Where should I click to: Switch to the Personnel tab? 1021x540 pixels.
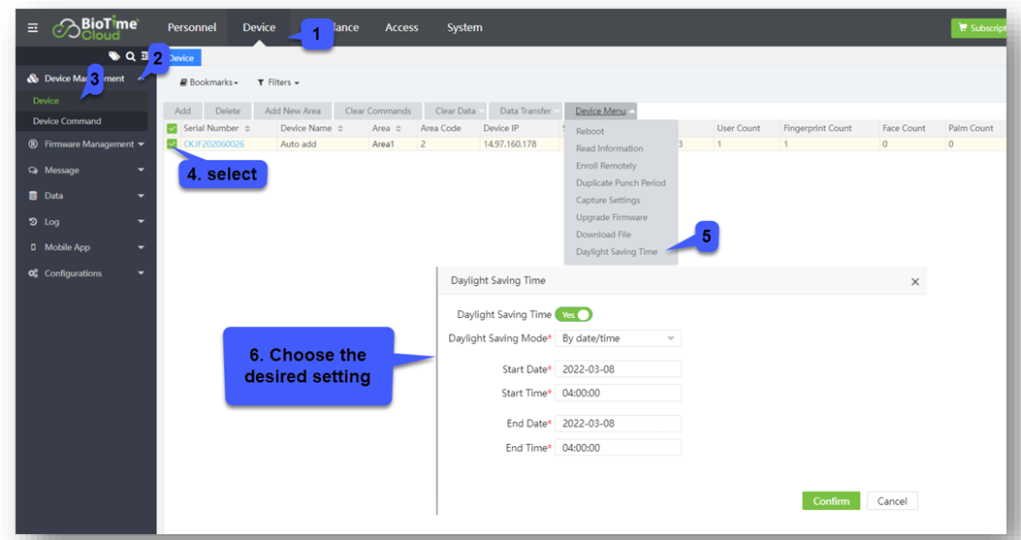(191, 27)
